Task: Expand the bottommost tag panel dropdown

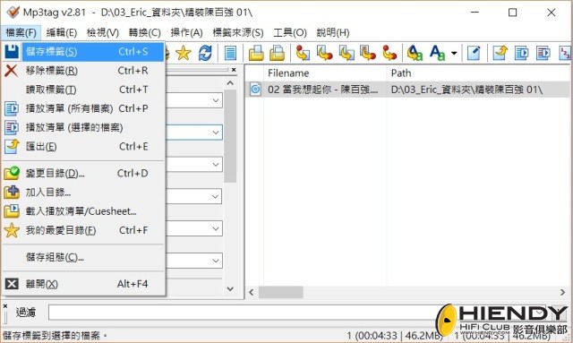Action: pos(216,261)
